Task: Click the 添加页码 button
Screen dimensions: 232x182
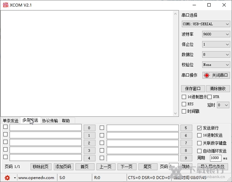Action: click(x=63, y=167)
